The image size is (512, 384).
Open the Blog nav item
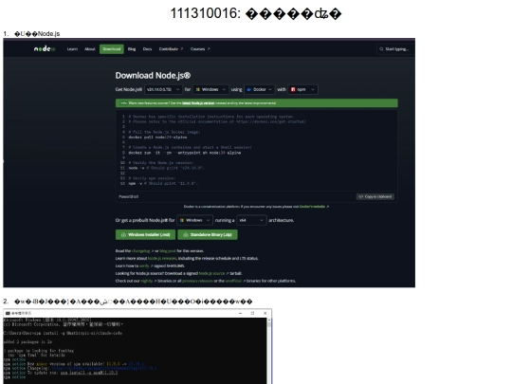(132, 49)
